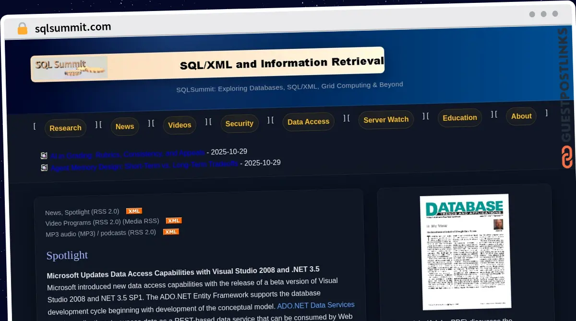Select the Education nav item
This screenshot has width=576, height=321.
[x=459, y=118]
